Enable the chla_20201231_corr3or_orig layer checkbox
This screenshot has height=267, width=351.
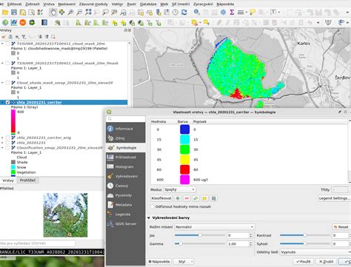(7, 138)
